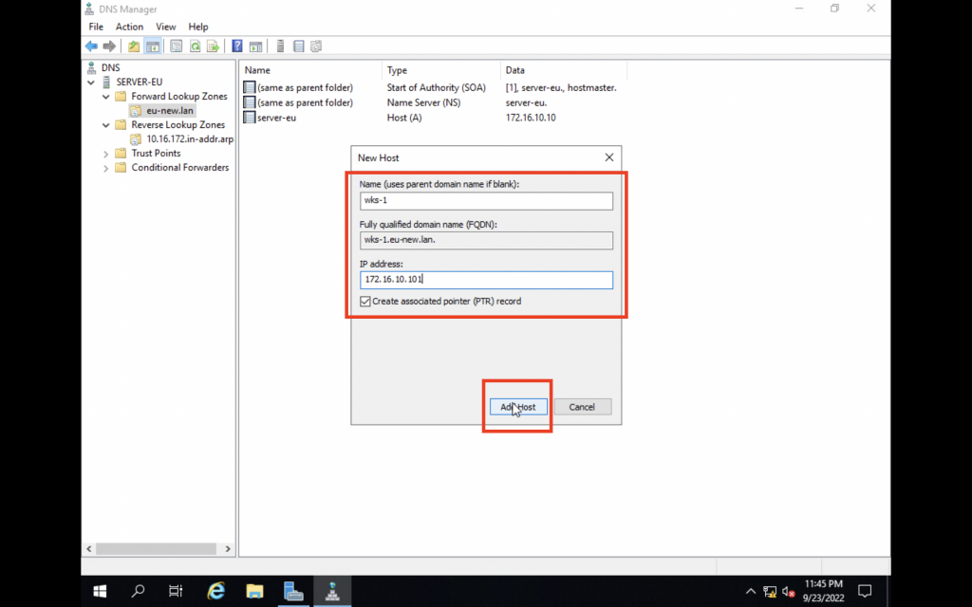Toggle the show/hide action pane toolbar icon
972x607 pixels.
255,46
